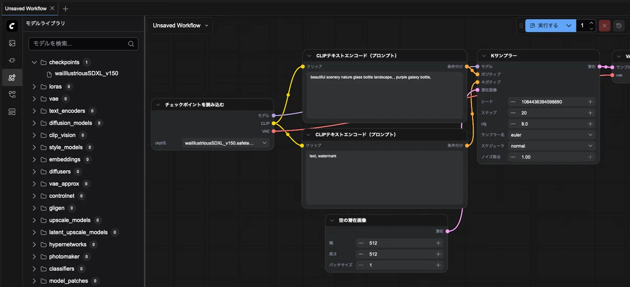
Task: Decrease ステップ with its minus icon
Action: (x=513, y=113)
